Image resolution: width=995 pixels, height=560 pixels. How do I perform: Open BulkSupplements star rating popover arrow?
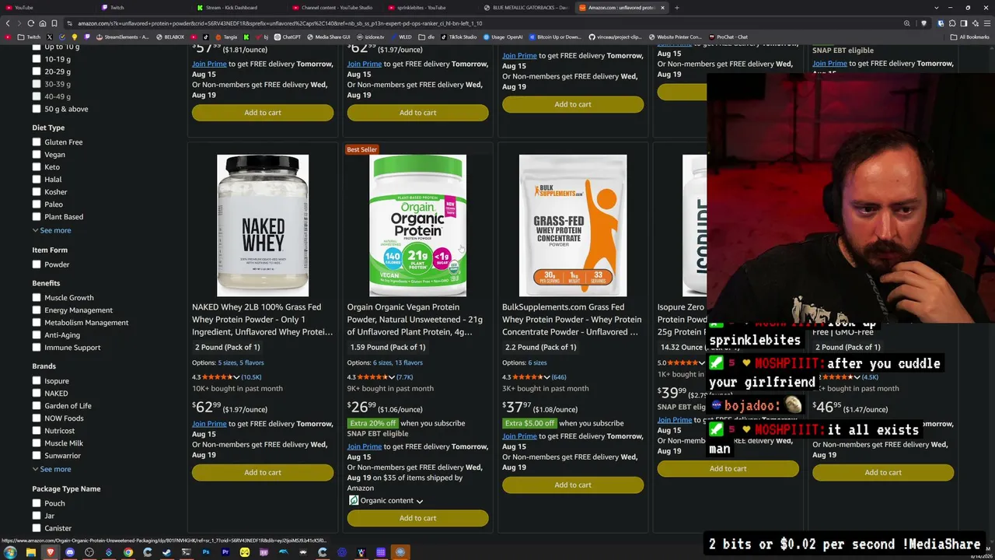pyautogui.click(x=546, y=377)
